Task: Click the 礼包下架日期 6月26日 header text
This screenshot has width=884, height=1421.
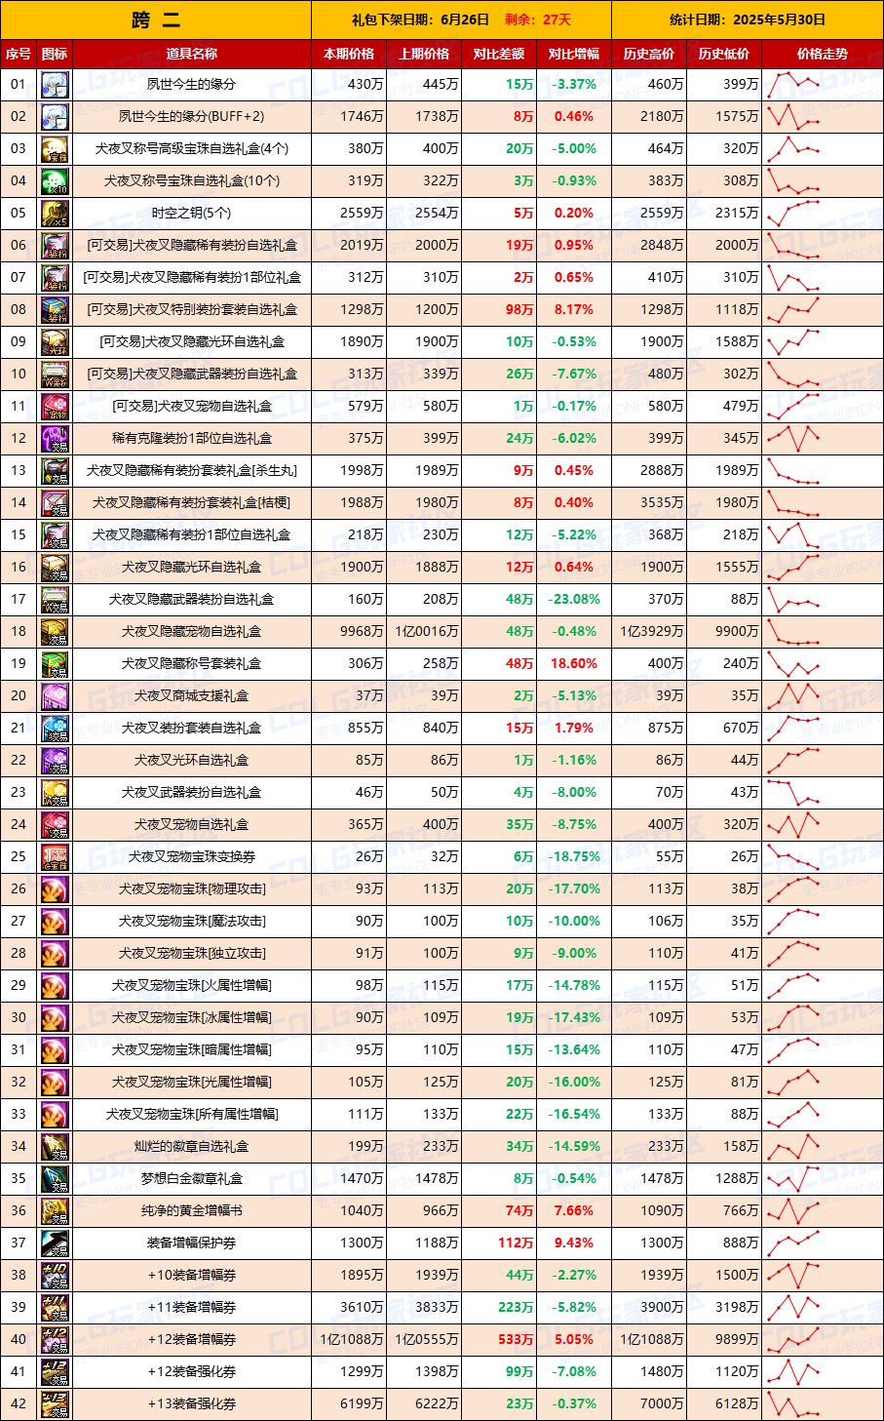Action: [x=420, y=20]
